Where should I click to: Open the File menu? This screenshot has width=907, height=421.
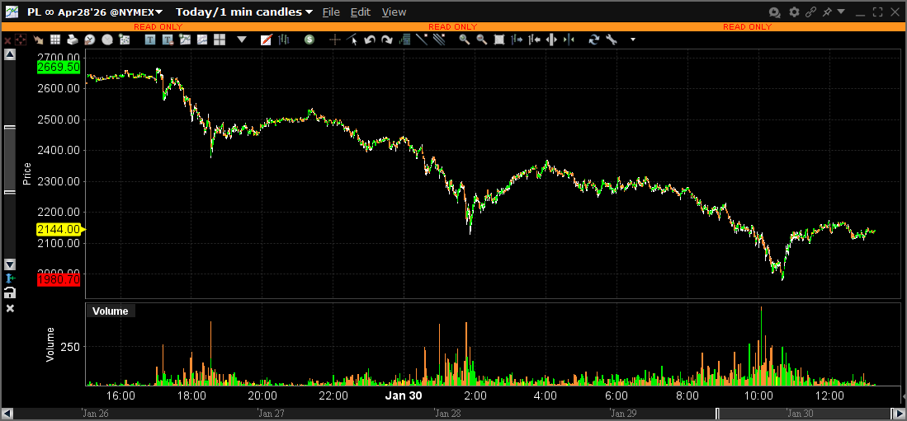(331, 12)
